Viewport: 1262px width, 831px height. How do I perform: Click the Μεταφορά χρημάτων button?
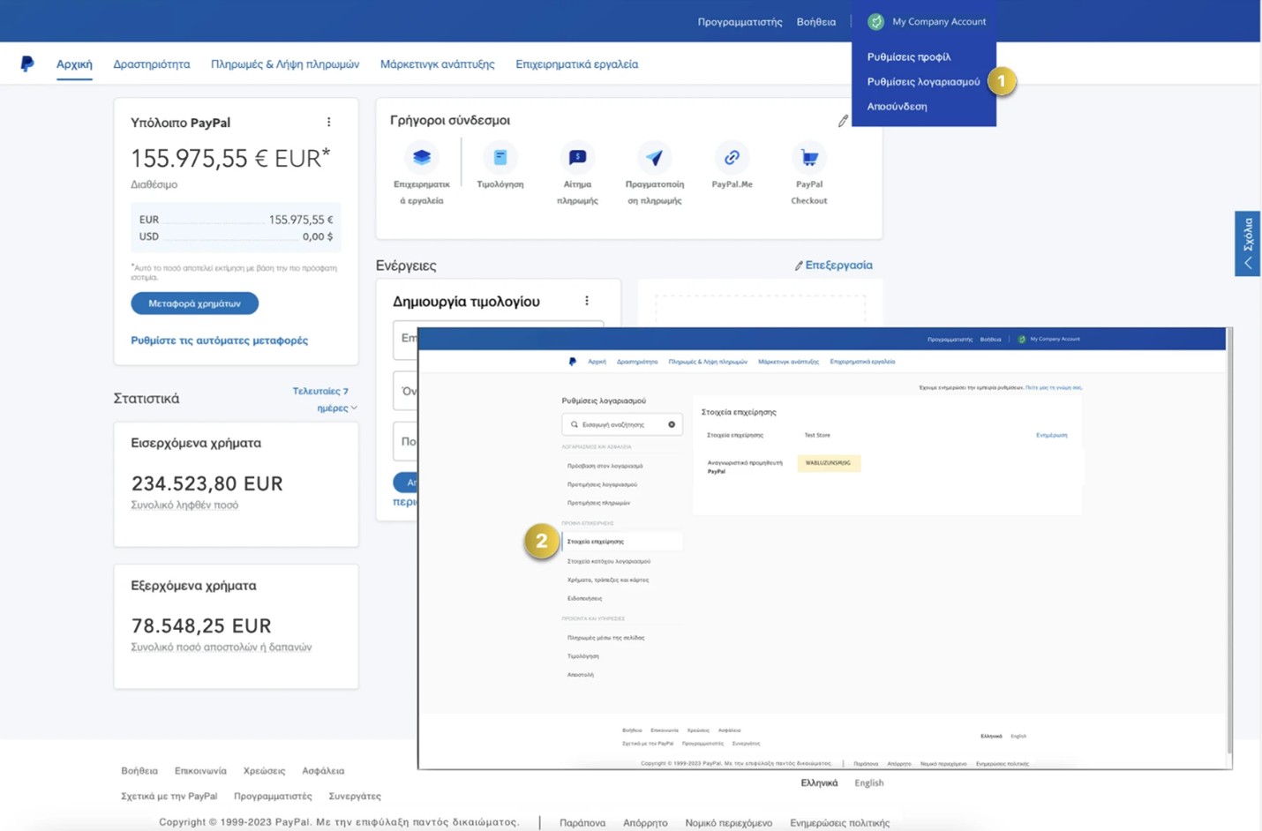coord(193,303)
